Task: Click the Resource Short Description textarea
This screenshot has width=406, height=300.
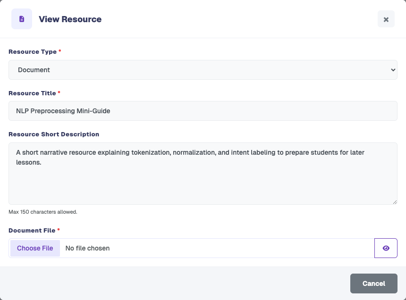Action: (203, 174)
